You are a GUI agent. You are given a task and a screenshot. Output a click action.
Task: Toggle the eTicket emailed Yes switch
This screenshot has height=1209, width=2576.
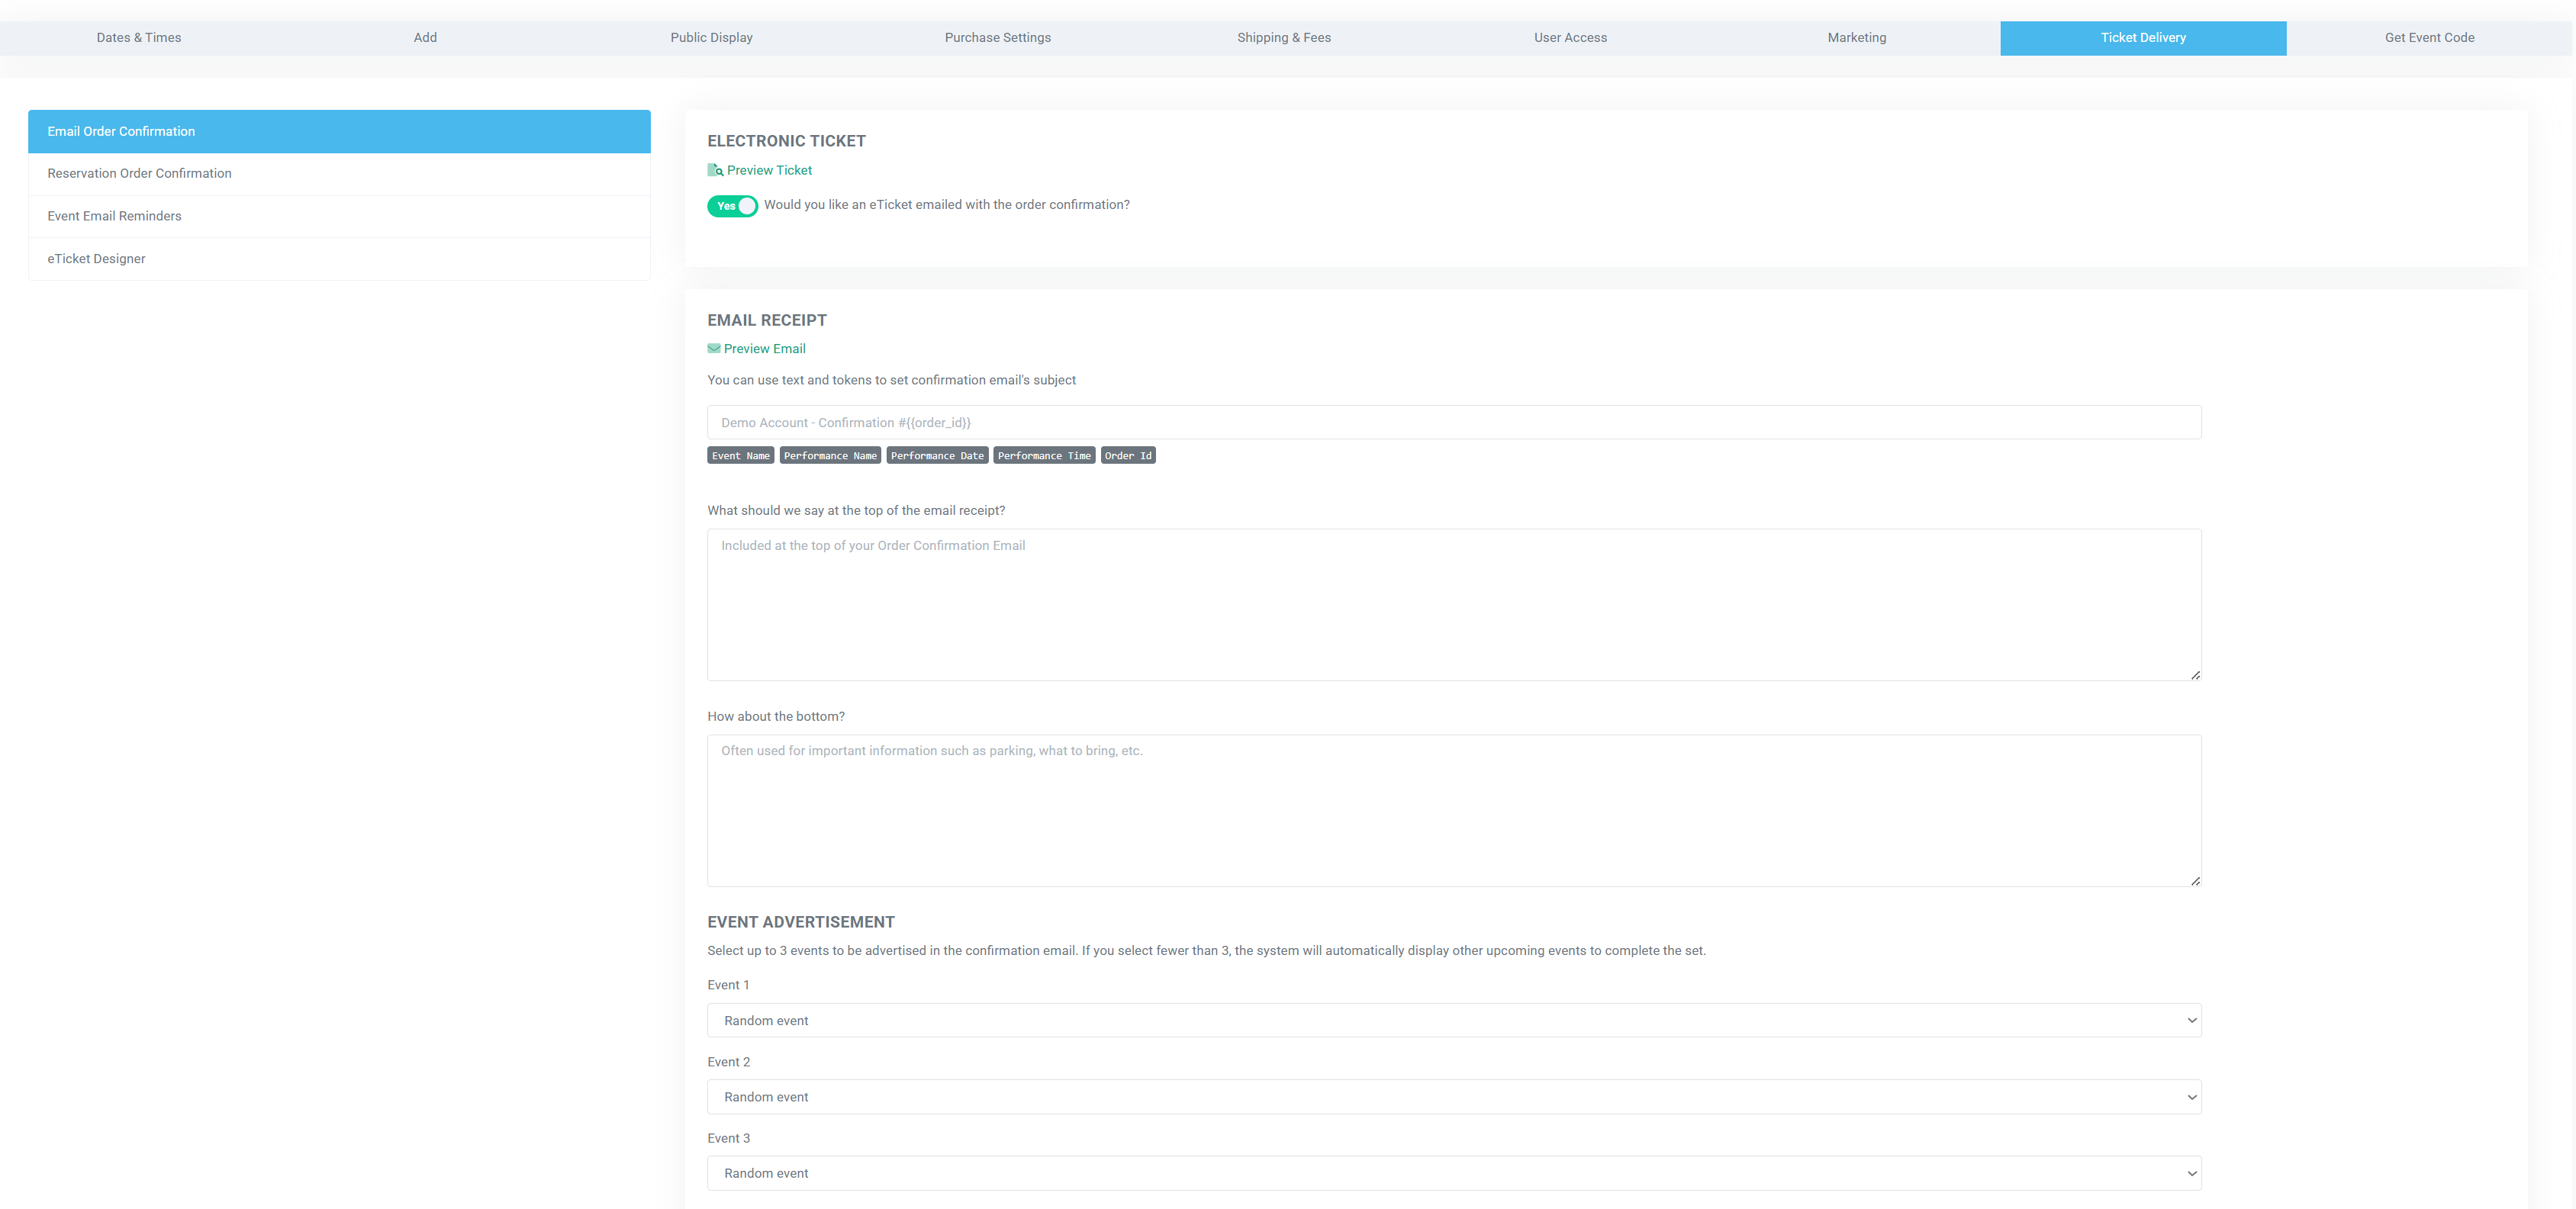click(732, 206)
